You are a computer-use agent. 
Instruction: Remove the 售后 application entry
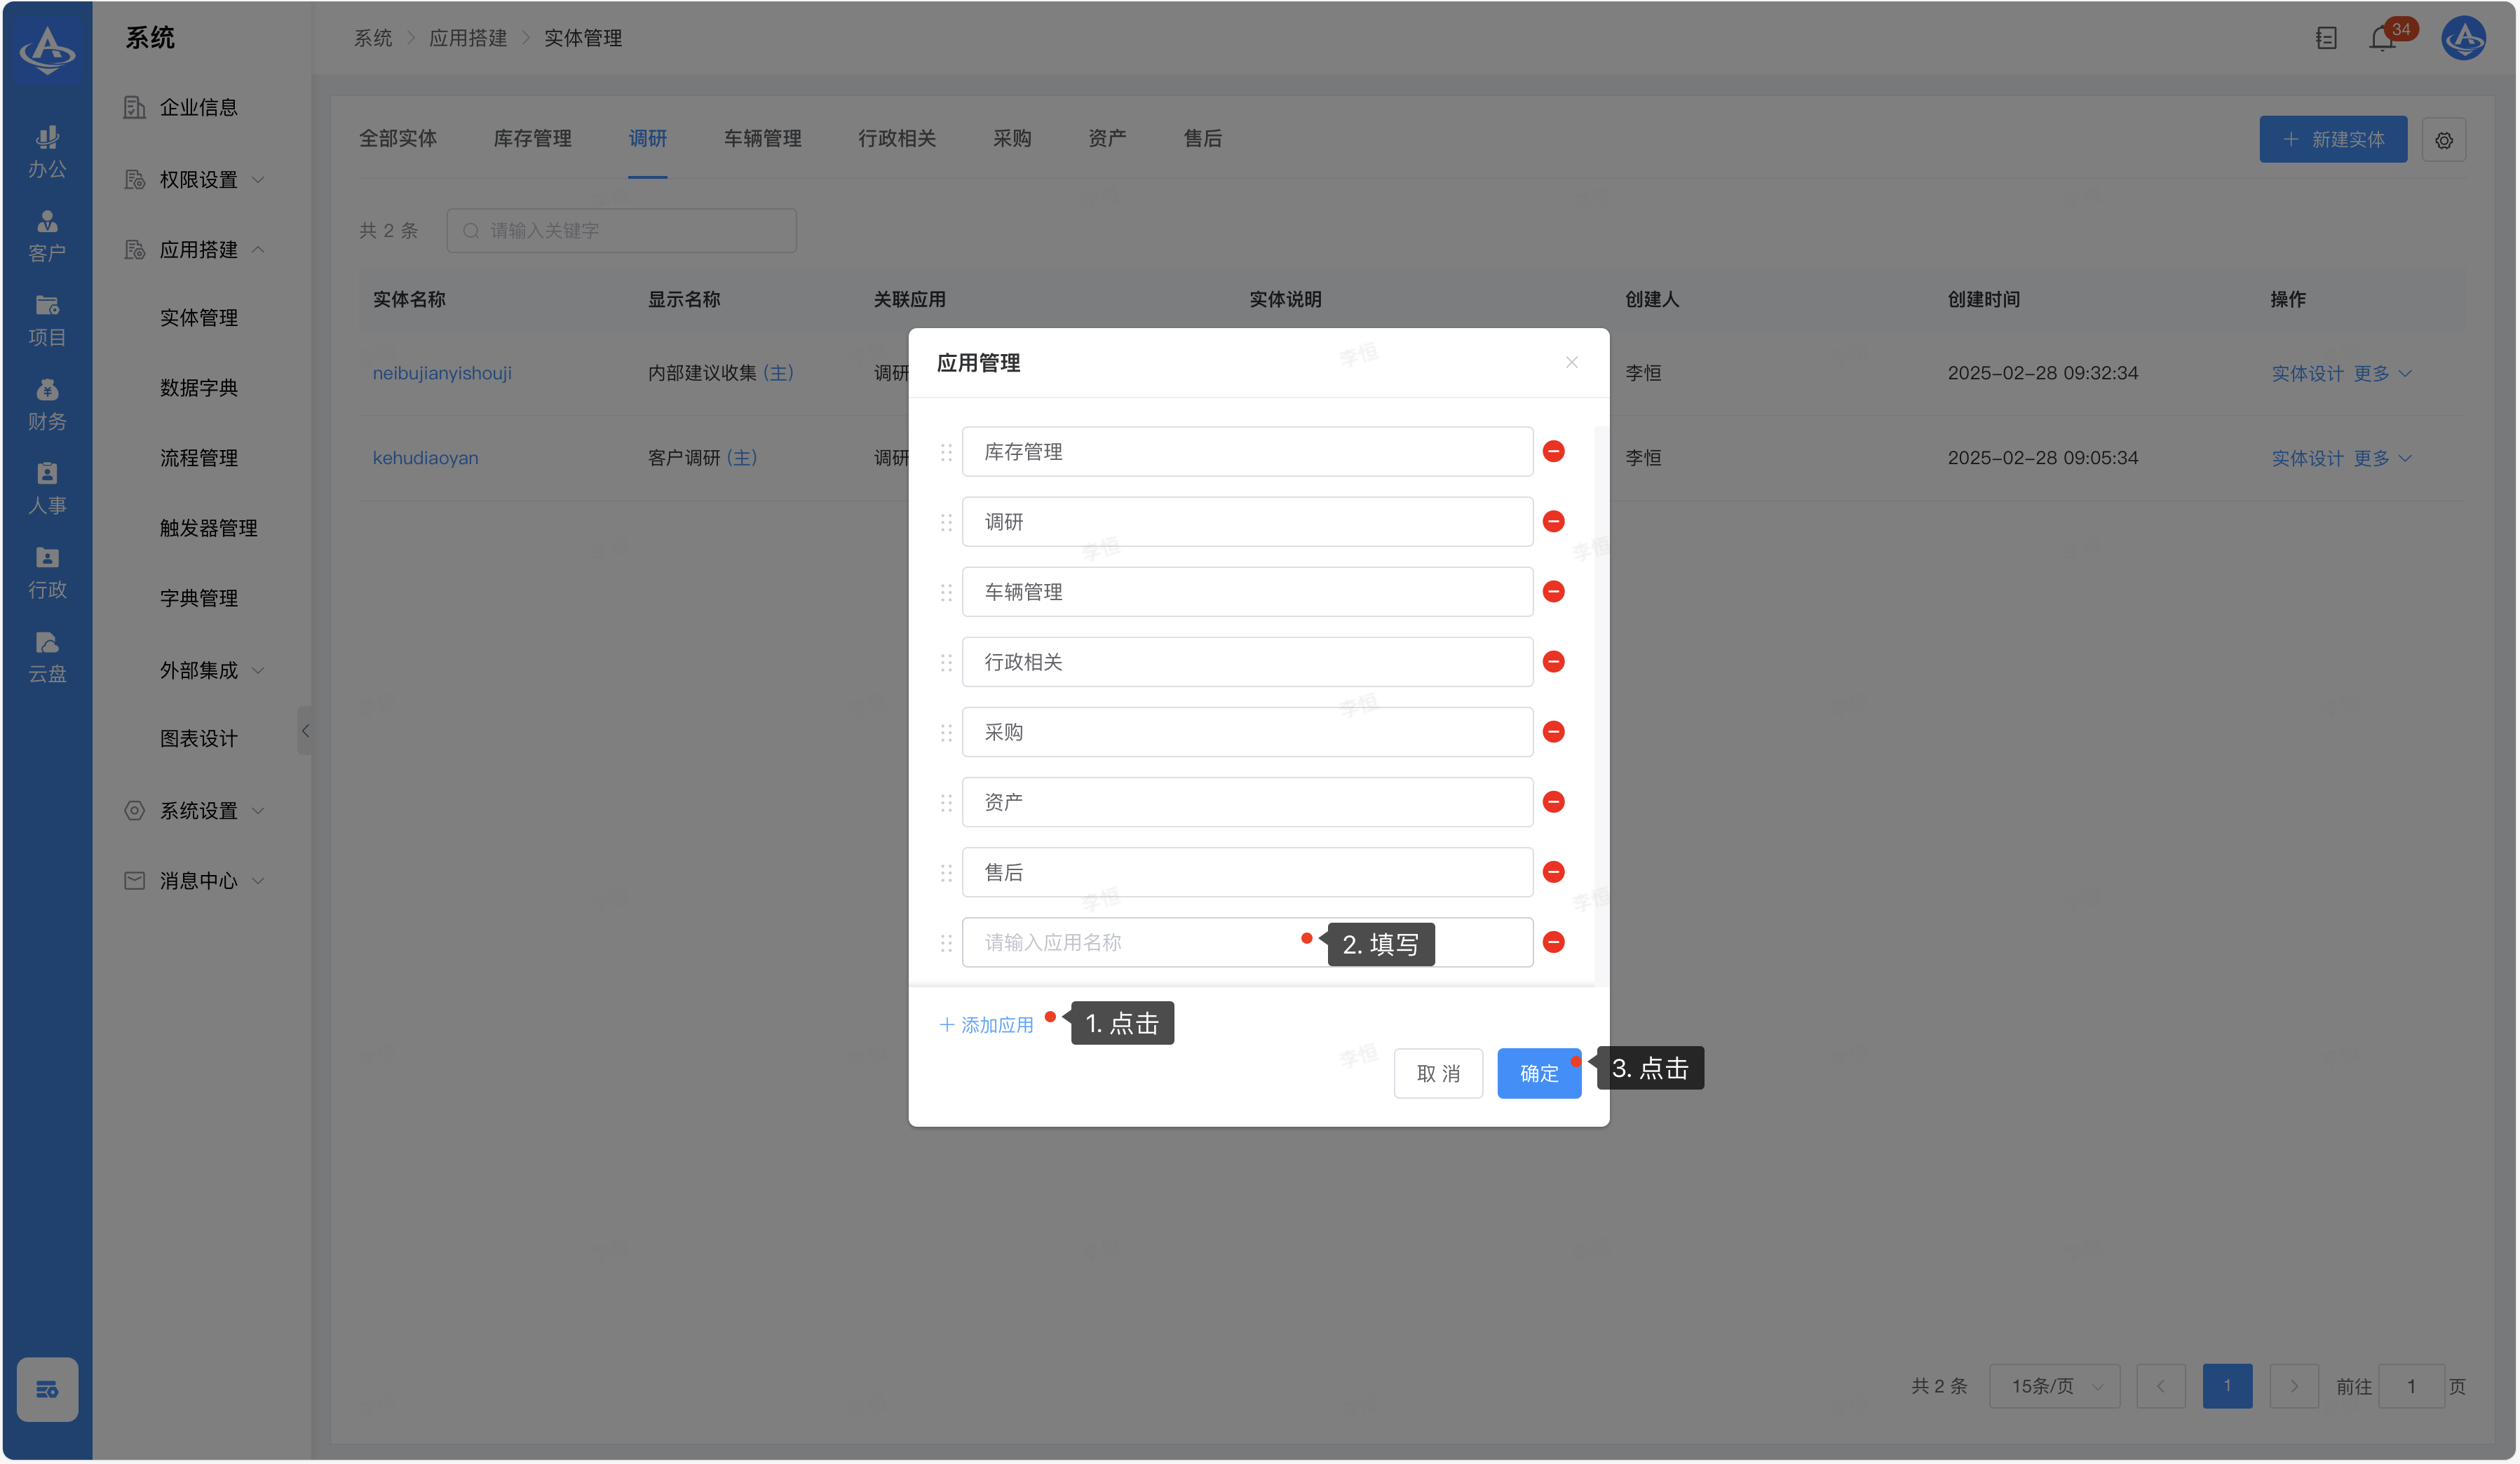[x=1553, y=872]
